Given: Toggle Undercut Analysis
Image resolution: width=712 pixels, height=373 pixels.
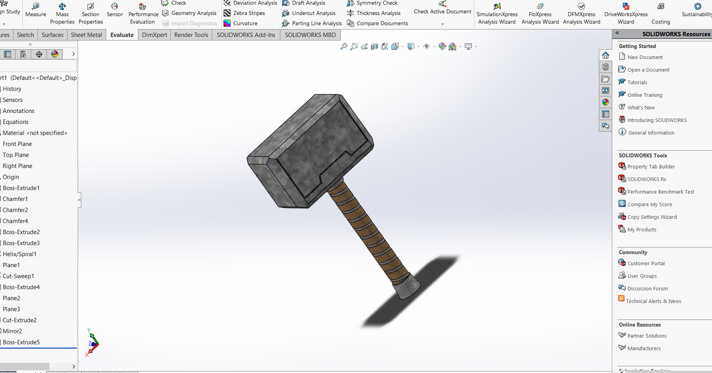Looking at the screenshot, I should pos(309,13).
